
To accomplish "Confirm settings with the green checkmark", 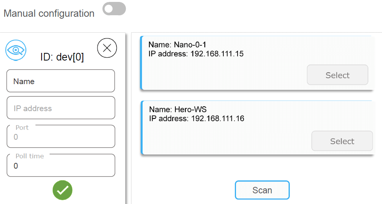I will tap(63, 190).
